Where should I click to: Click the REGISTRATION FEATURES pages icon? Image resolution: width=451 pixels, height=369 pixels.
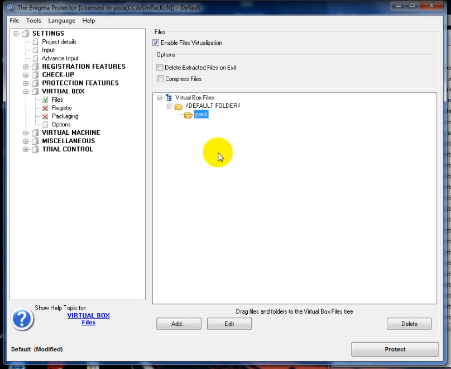pos(35,67)
